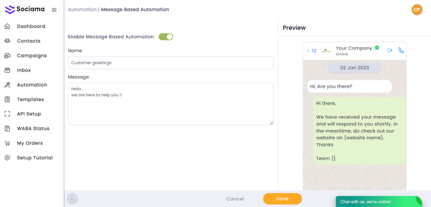
Task: Open the Setup Tutorial menu item
Action: [34, 158]
